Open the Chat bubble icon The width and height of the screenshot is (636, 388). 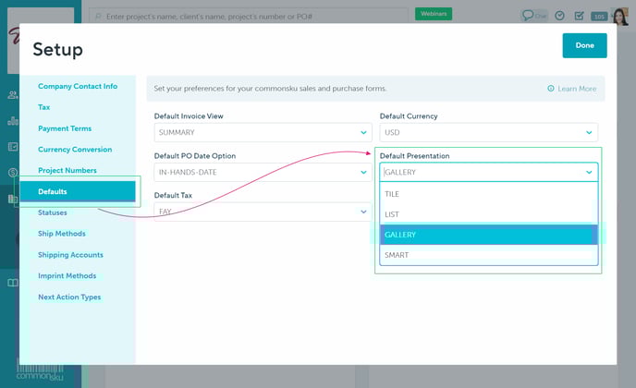pyautogui.click(x=533, y=15)
